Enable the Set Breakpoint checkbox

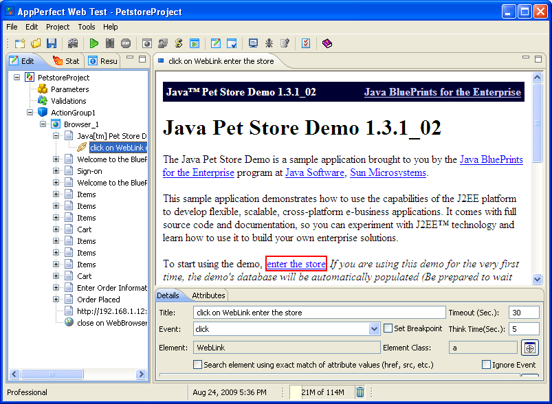(x=388, y=328)
